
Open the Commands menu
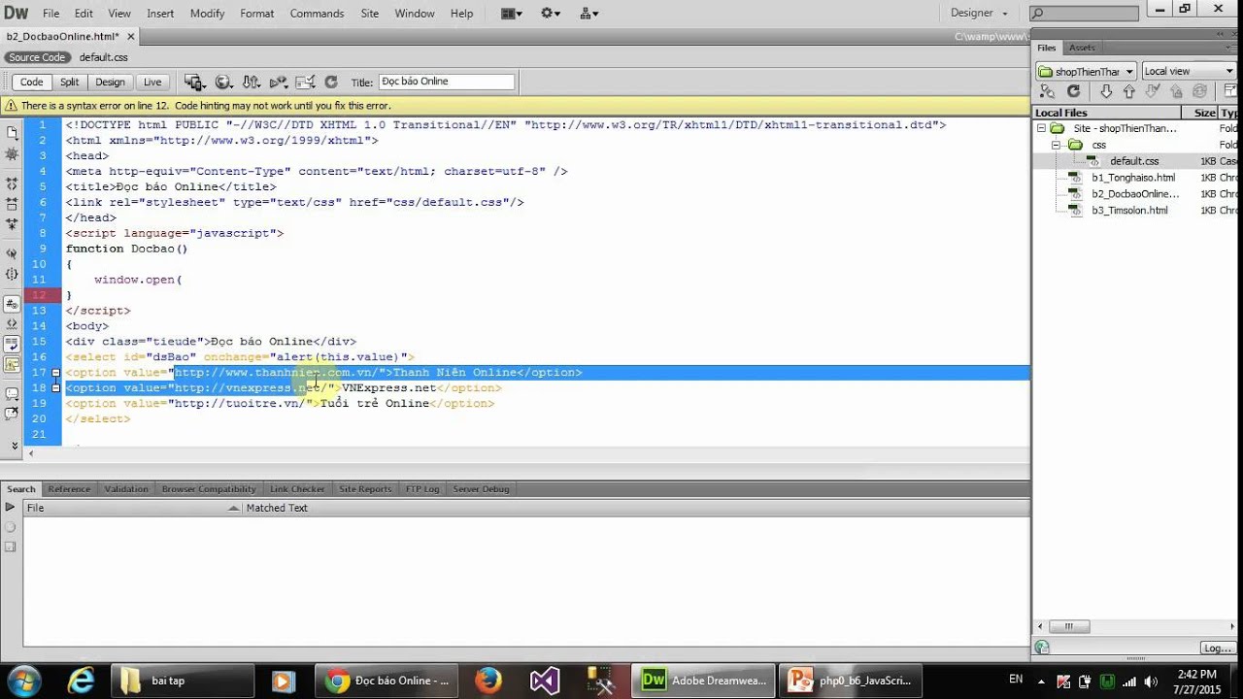pyautogui.click(x=317, y=14)
